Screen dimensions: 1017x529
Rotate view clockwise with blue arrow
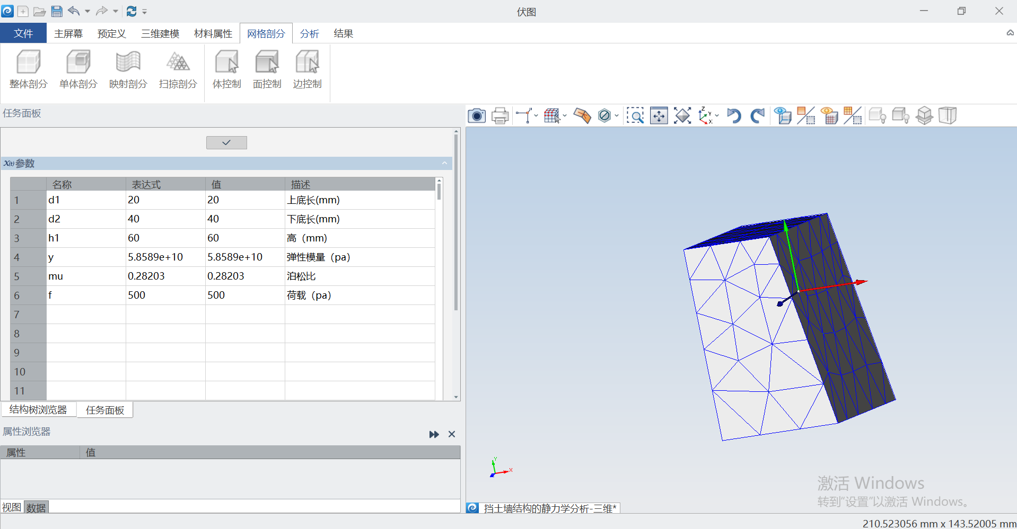click(x=758, y=115)
